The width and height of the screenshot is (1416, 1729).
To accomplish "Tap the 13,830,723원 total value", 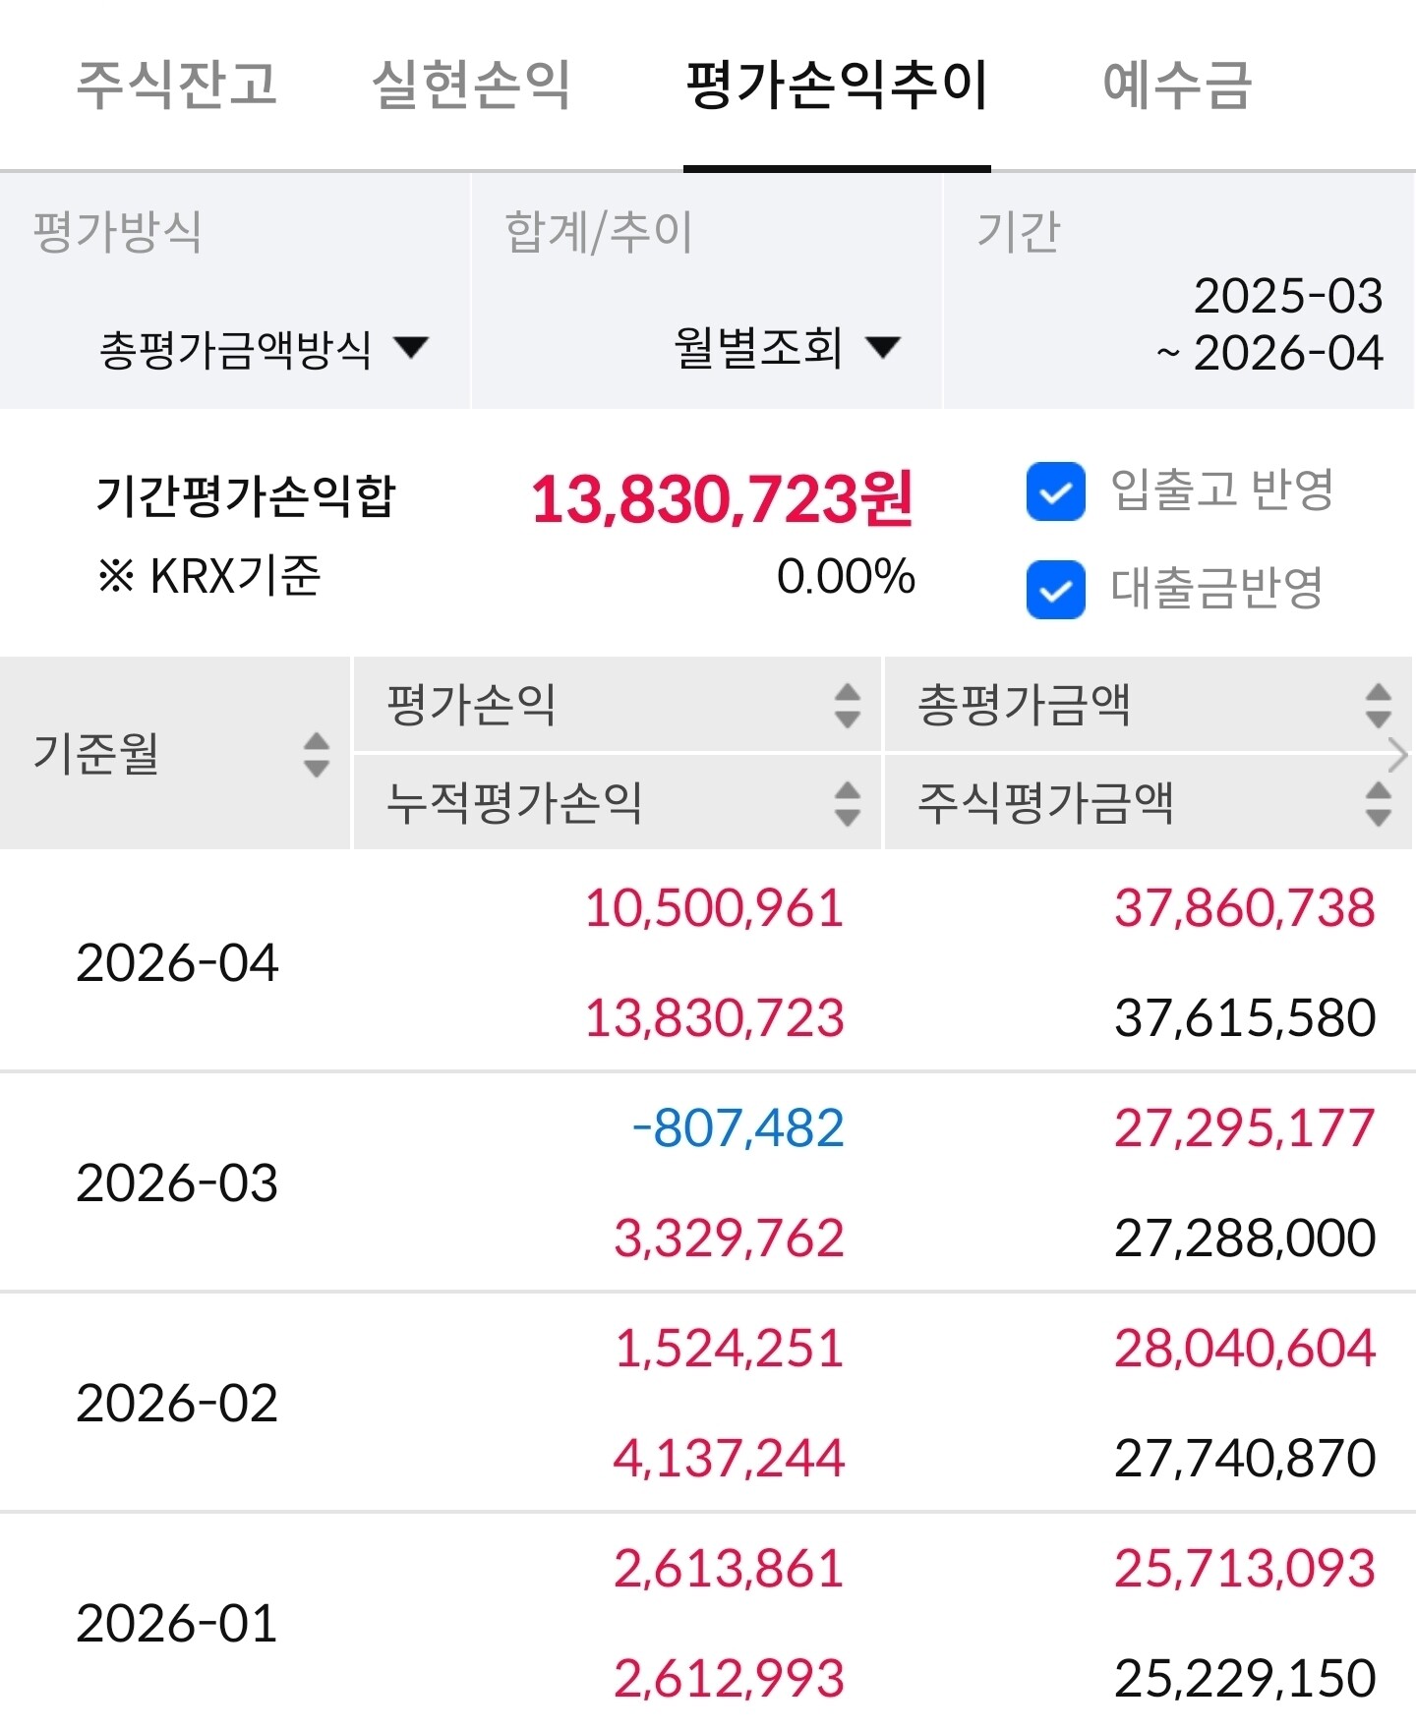I will pyautogui.click(x=723, y=499).
